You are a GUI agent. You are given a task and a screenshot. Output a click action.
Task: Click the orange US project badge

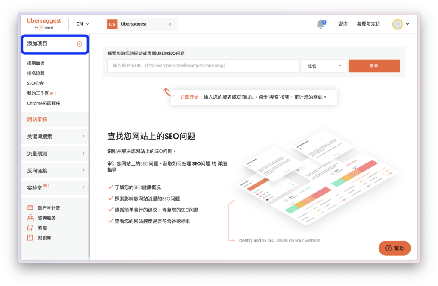[x=112, y=24]
